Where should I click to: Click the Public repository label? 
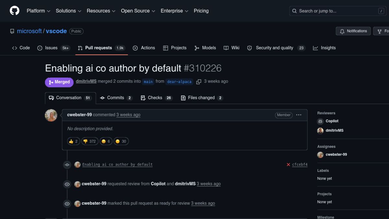77,31
